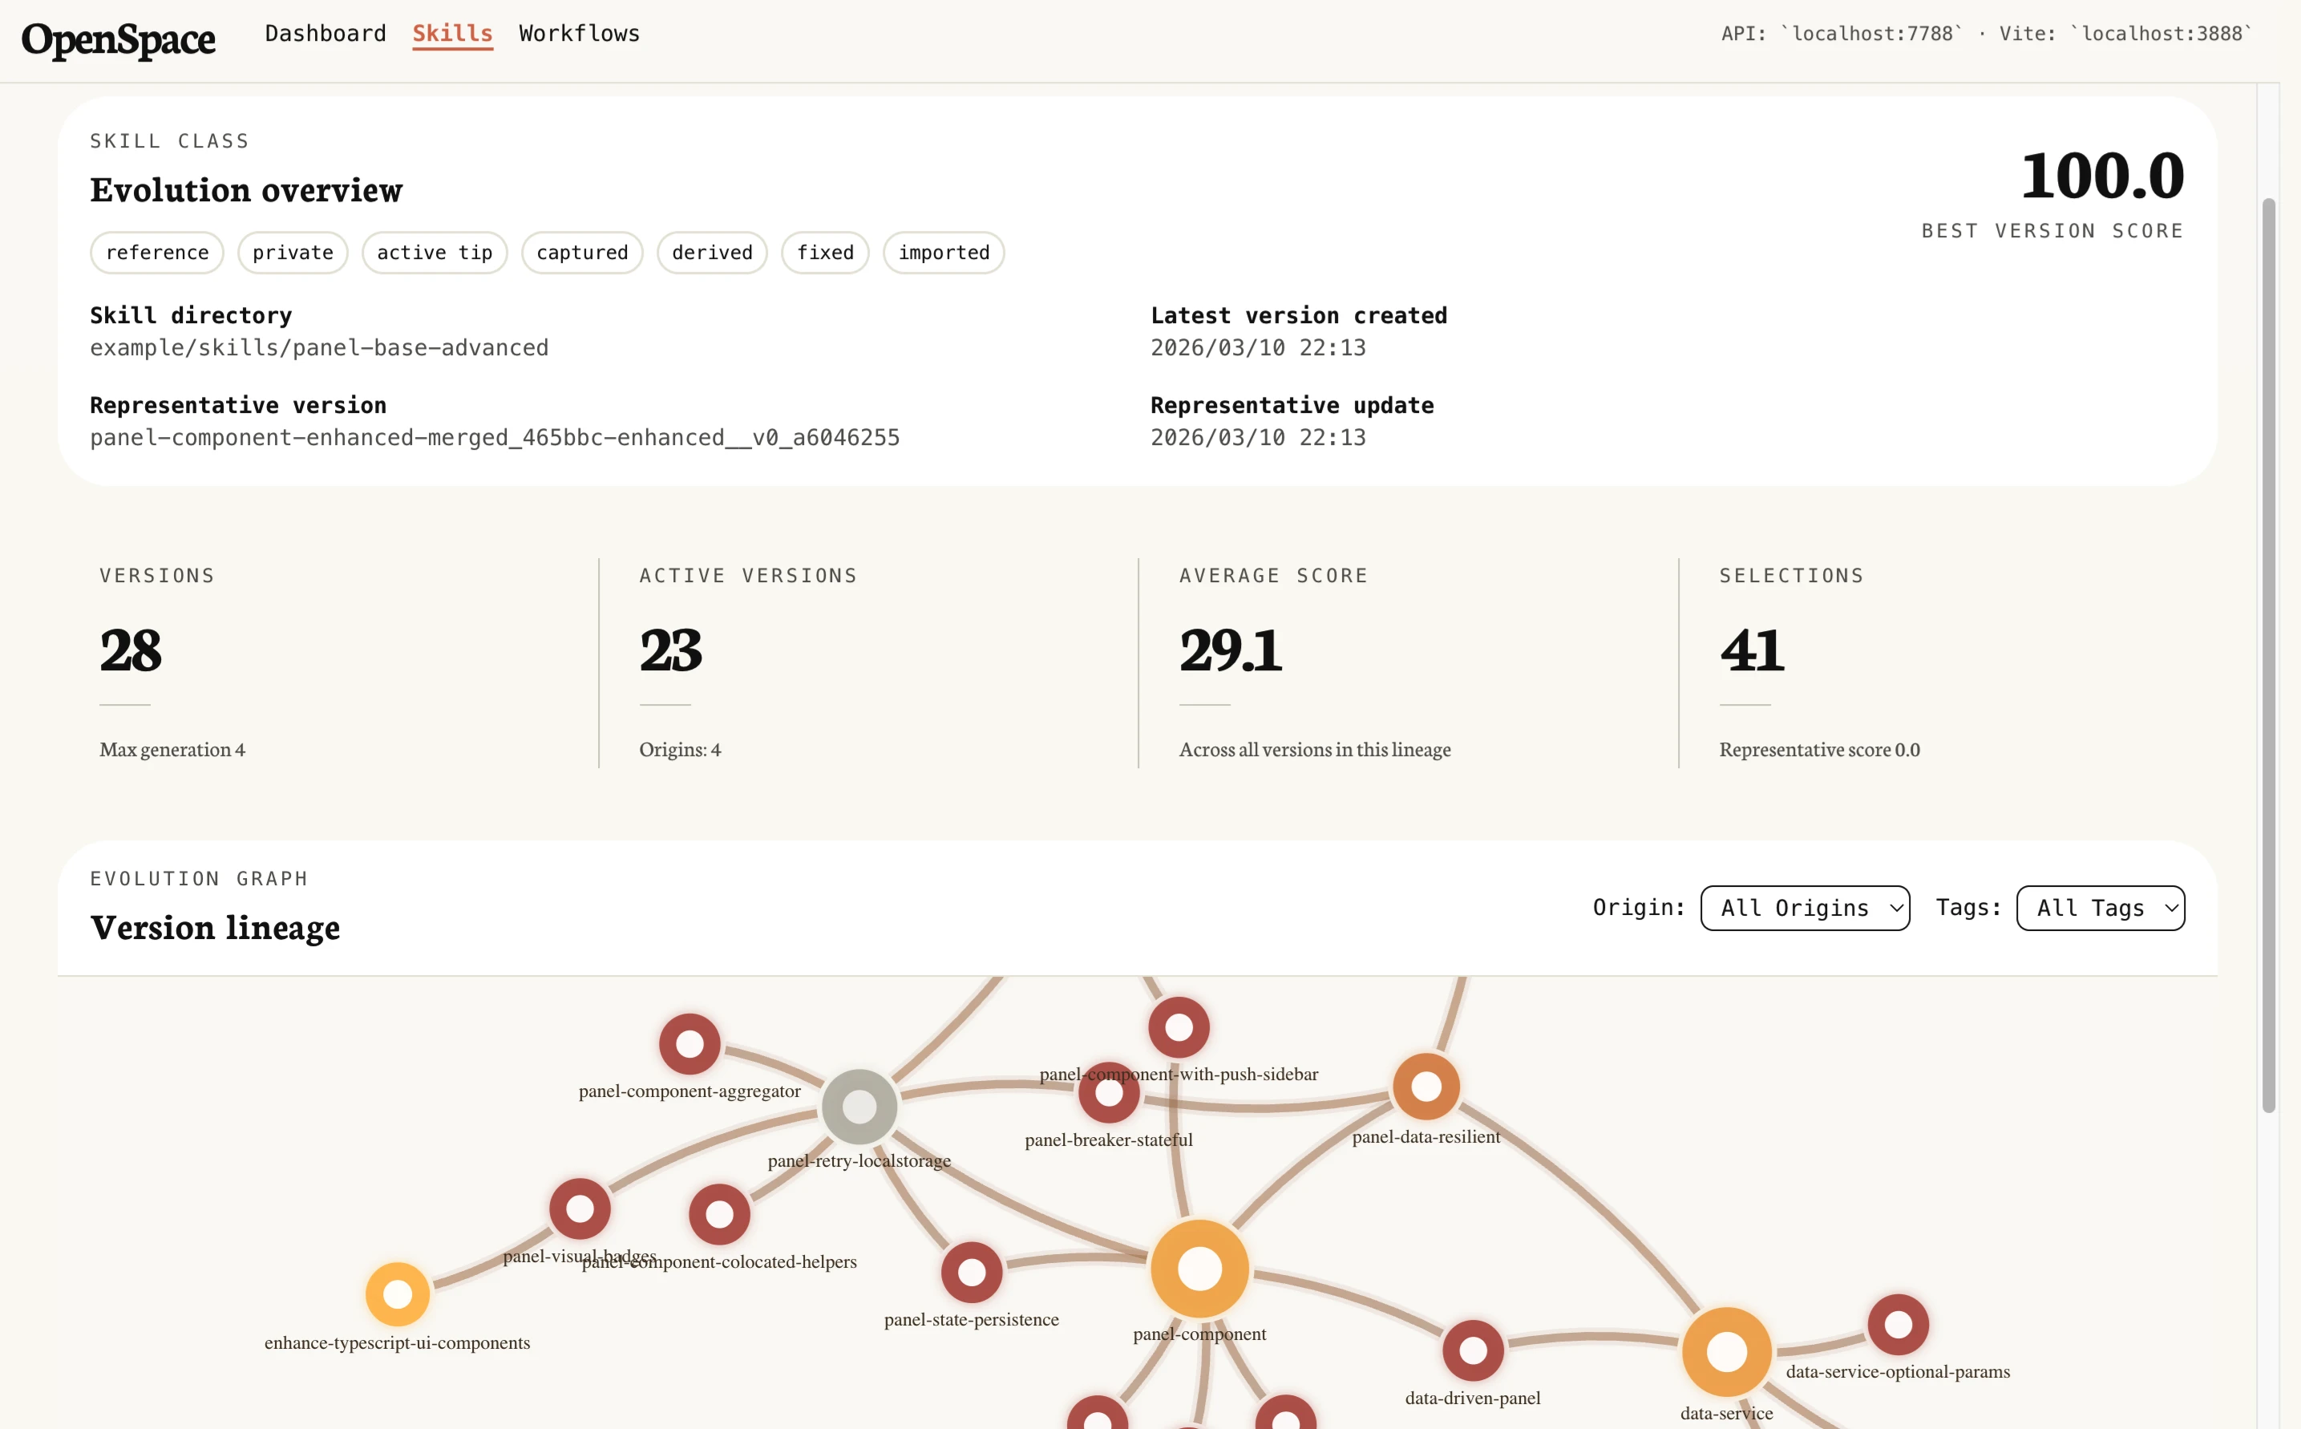Click the Selections count 41
Image resolution: width=2301 pixels, height=1429 pixels.
click(x=1752, y=650)
